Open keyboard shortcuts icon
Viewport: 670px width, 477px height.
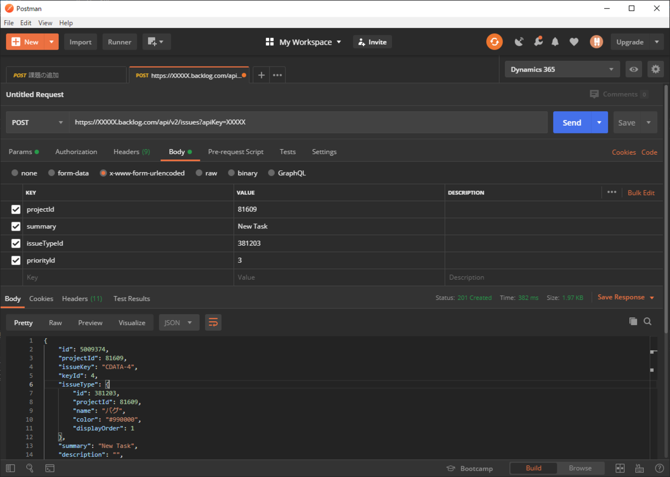tap(639, 468)
